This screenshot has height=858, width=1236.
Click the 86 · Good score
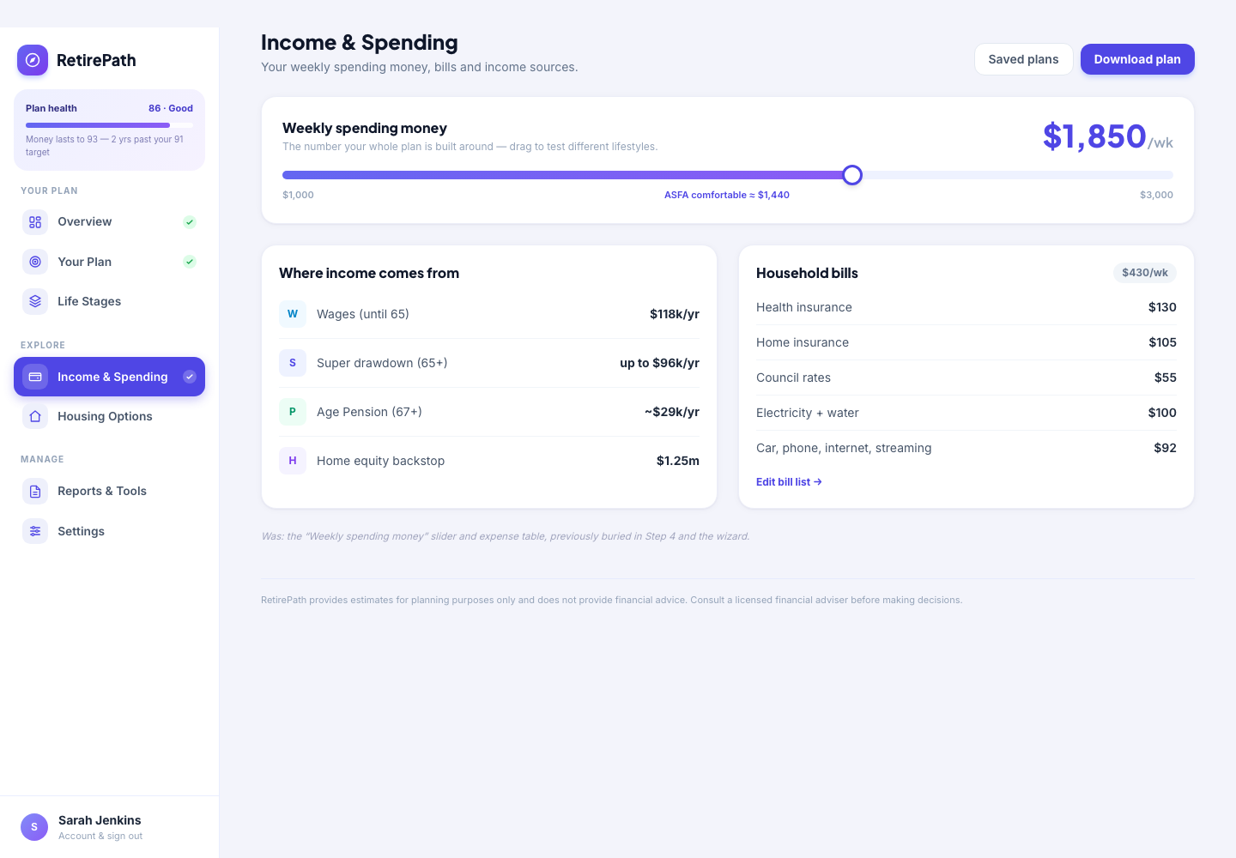(171, 108)
